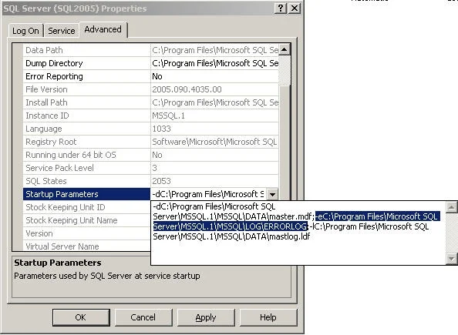Image resolution: width=458 pixels, height=335 pixels.
Task: Click the Data Path property label
Action: tap(44, 50)
